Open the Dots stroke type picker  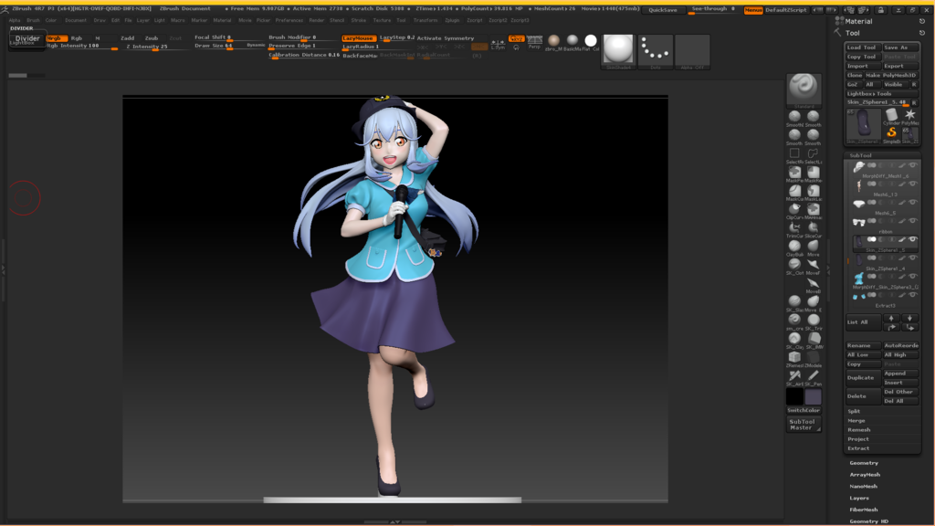[656, 51]
